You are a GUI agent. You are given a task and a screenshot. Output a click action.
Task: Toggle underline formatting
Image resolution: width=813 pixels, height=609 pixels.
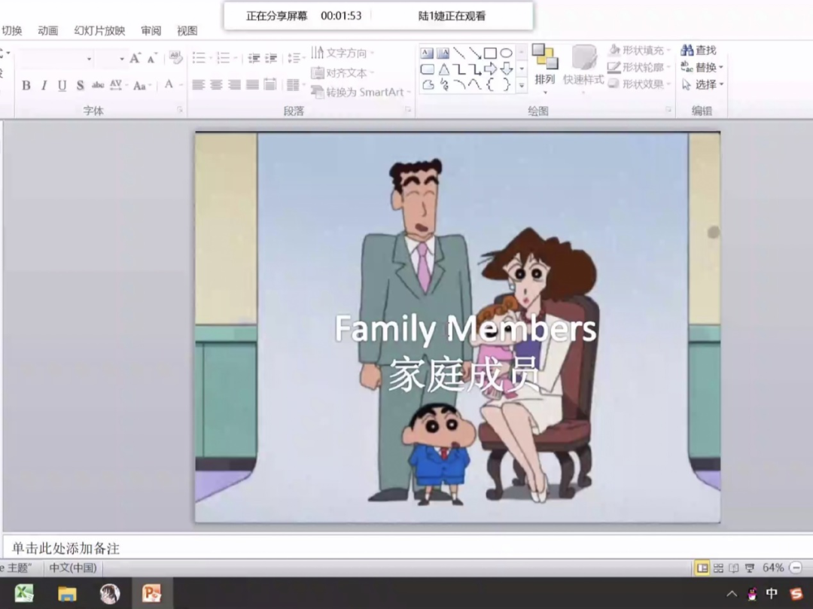click(62, 86)
